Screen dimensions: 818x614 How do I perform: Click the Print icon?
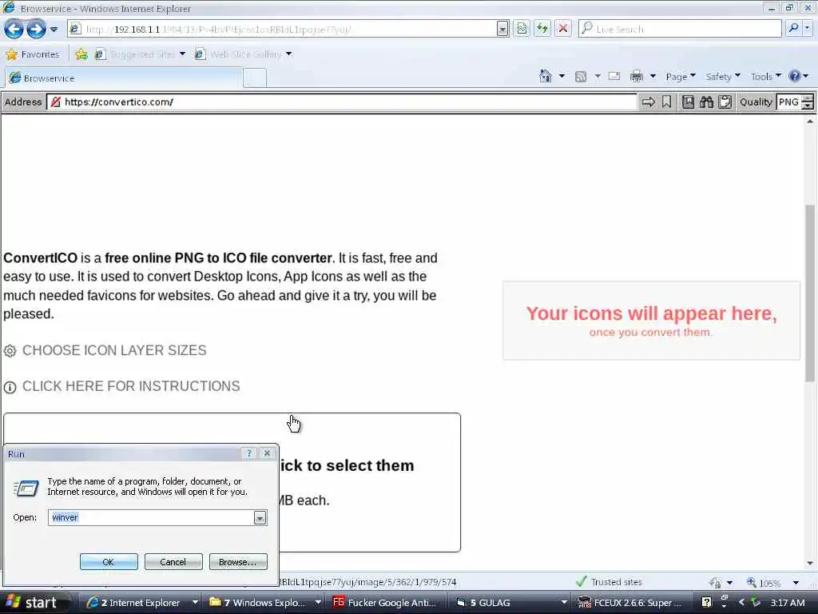[x=637, y=77]
